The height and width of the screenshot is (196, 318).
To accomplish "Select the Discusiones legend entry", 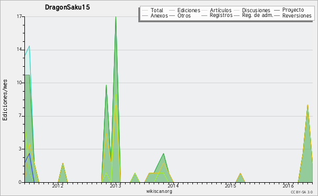I will [x=256, y=10].
